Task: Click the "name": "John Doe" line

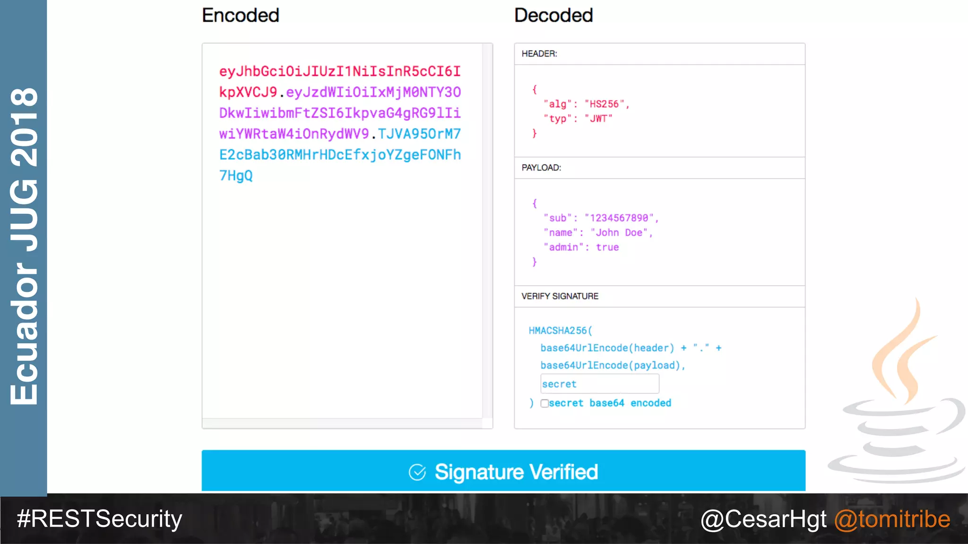Action: click(597, 232)
